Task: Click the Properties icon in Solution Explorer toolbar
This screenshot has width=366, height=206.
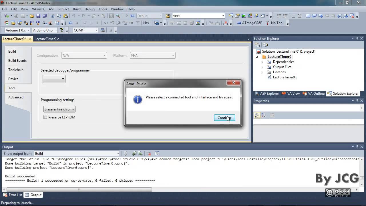Action: tap(257, 45)
